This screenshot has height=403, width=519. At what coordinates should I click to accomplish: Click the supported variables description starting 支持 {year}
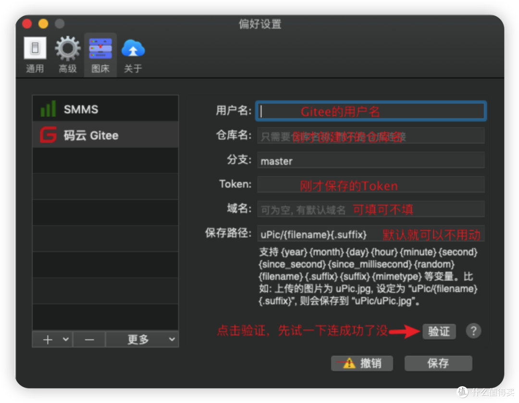pyautogui.click(x=368, y=276)
